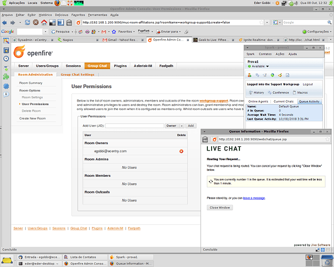
Task: Open Create New Room in sidebar
Action: click(33, 119)
